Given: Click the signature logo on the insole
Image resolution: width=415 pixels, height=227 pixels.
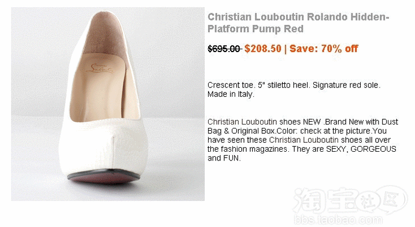Looking at the screenshot, I should click(x=100, y=69).
